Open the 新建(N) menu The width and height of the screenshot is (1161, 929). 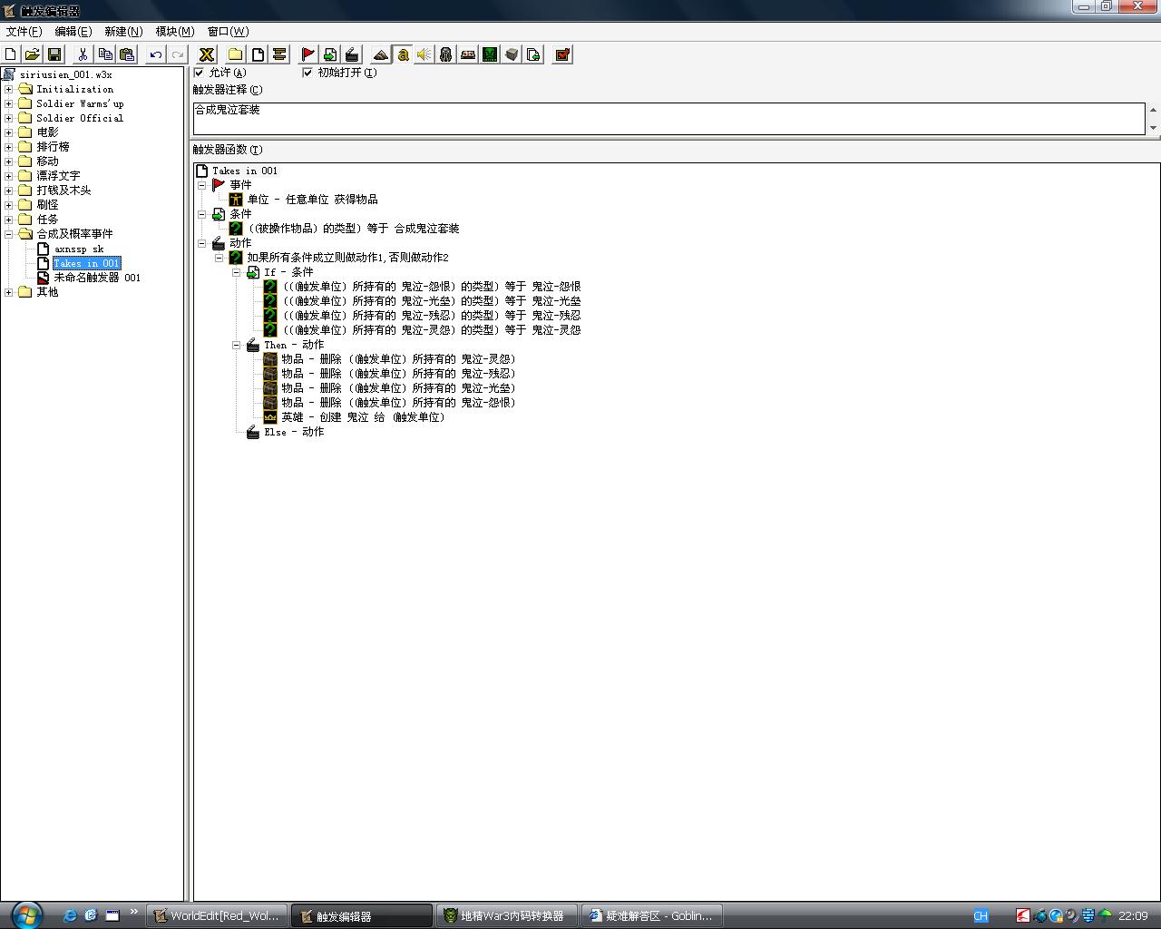pos(122,31)
